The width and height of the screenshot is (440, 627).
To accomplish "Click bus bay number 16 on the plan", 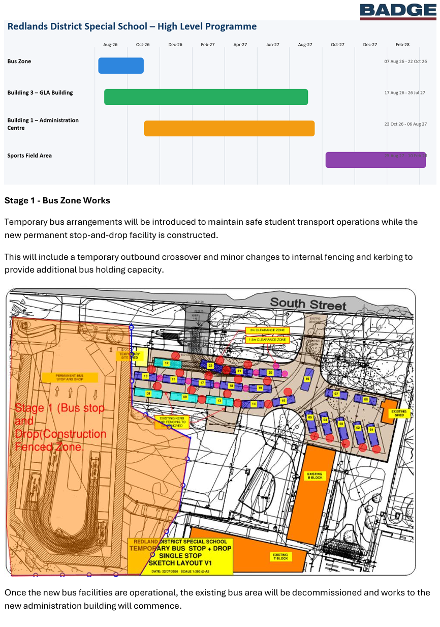I will [x=307, y=379].
